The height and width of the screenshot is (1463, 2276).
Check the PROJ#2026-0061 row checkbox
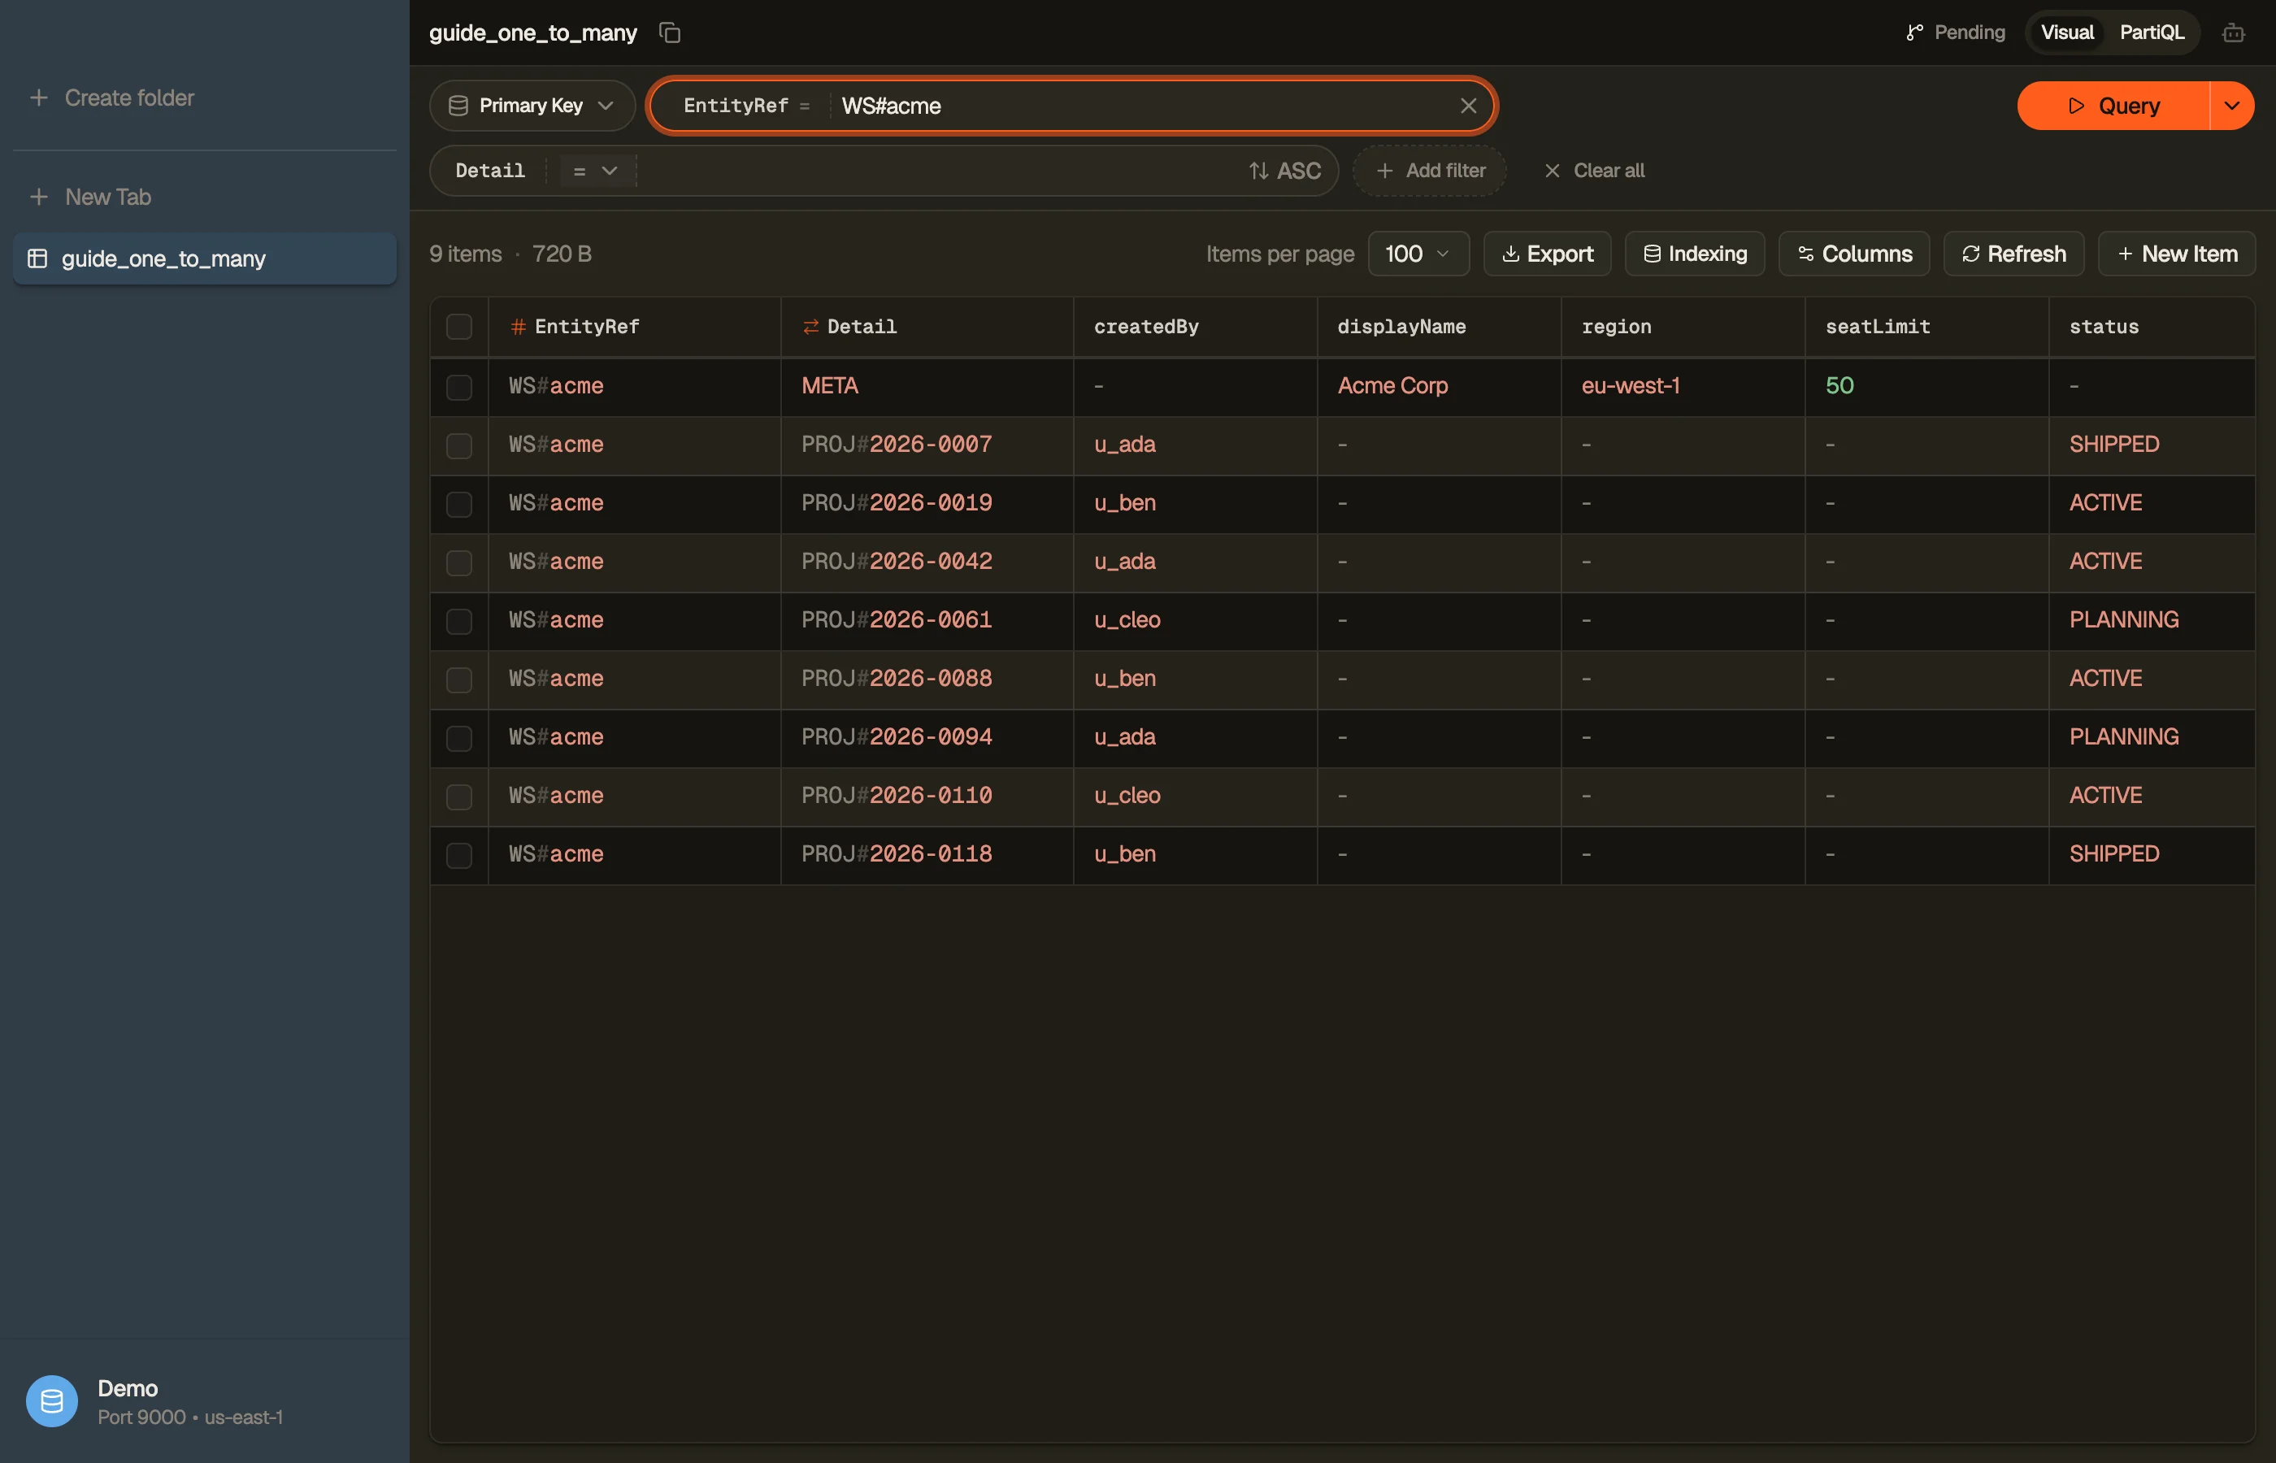click(x=460, y=621)
